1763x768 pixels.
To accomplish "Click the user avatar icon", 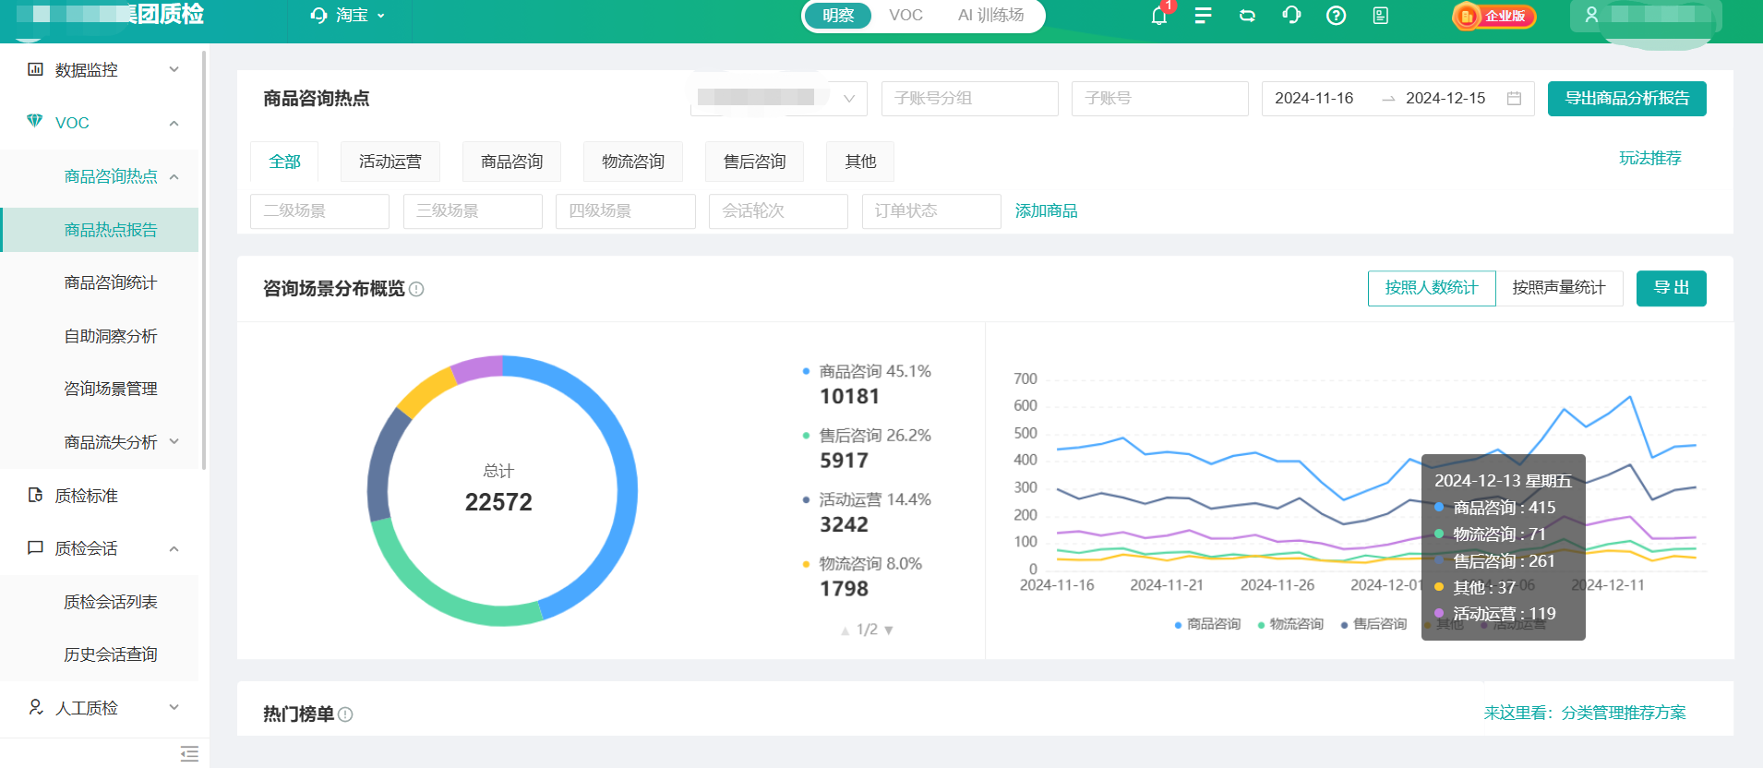I will point(1591,16).
